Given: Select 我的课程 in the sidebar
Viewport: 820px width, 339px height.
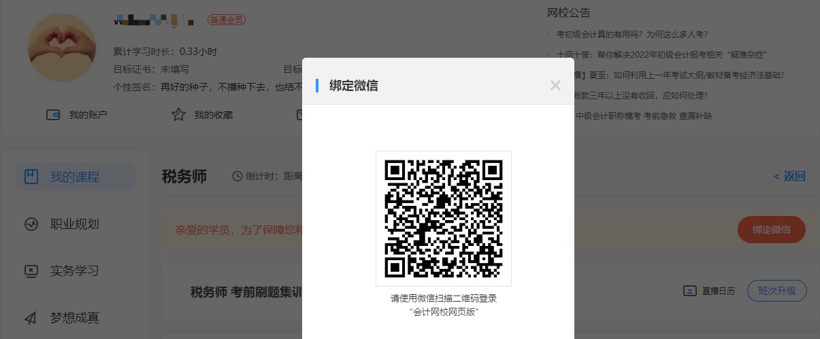Looking at the screenshot, I should pyautogui.click(x=76, y=177).
